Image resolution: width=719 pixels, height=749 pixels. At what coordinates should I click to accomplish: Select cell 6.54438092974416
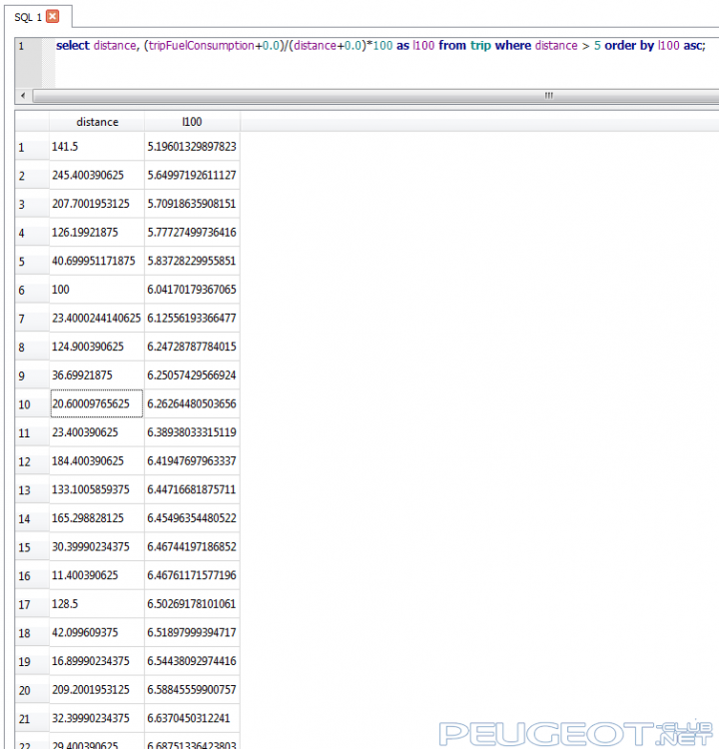point(192,661)
